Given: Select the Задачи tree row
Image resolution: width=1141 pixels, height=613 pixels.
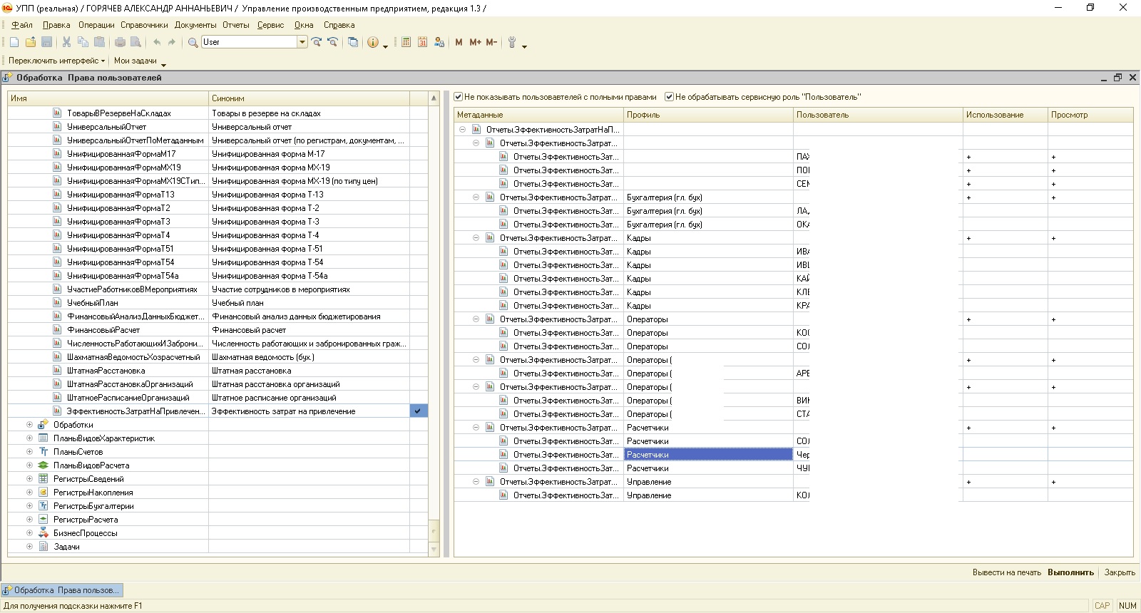Looking at the screenshot, I should [218, 547].
